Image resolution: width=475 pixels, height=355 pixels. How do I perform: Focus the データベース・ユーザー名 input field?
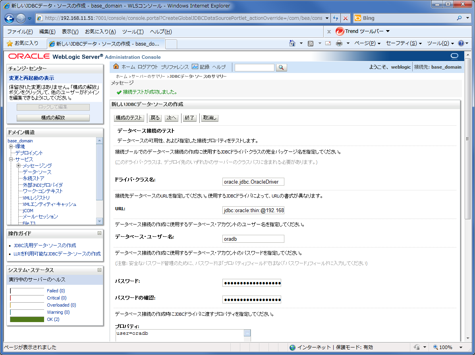[x=253, y=239]
